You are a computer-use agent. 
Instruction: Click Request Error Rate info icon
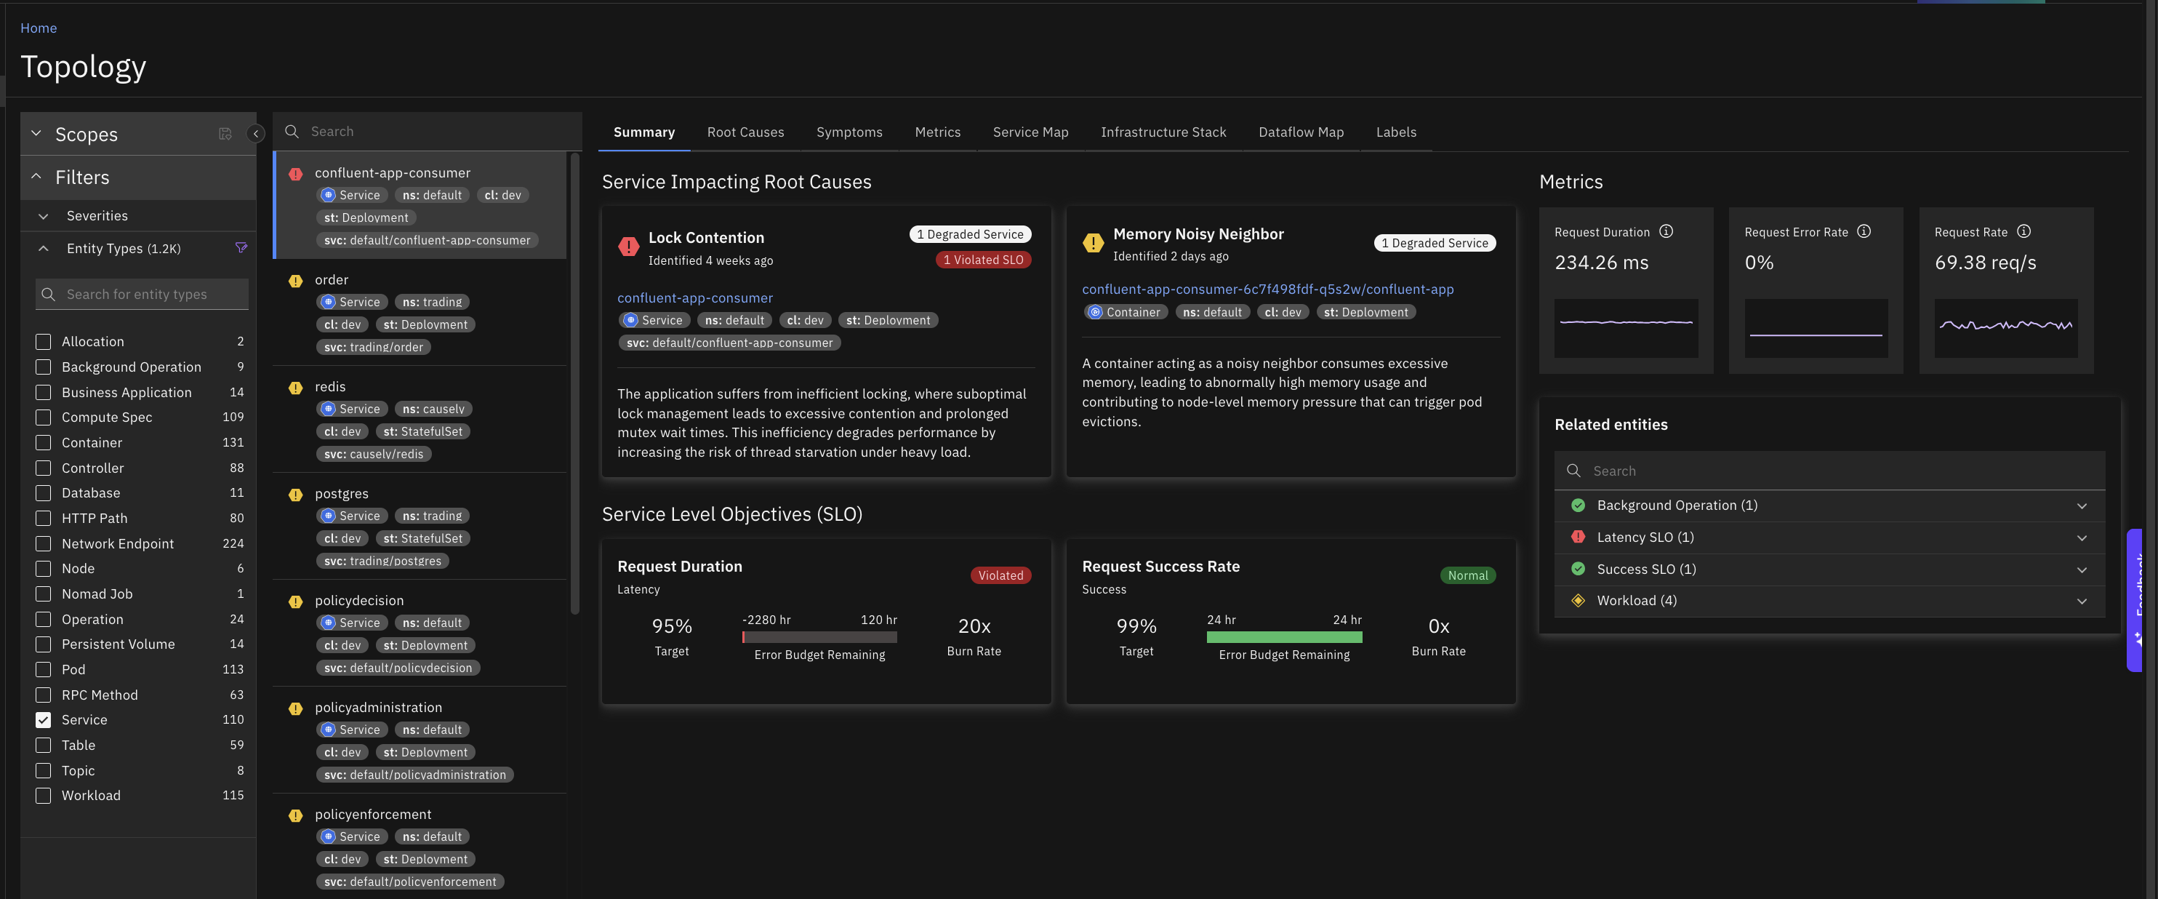coord(1864,231)
